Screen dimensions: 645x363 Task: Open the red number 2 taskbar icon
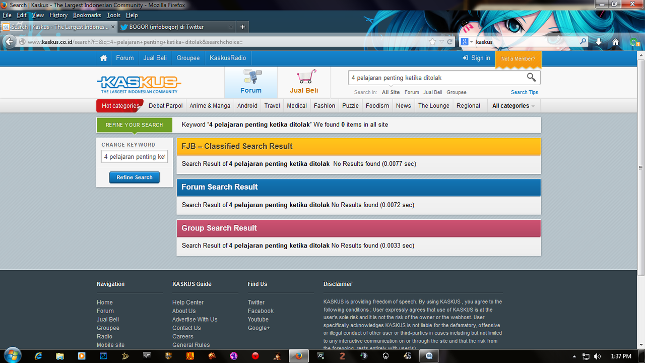click(x=342, y=356)
